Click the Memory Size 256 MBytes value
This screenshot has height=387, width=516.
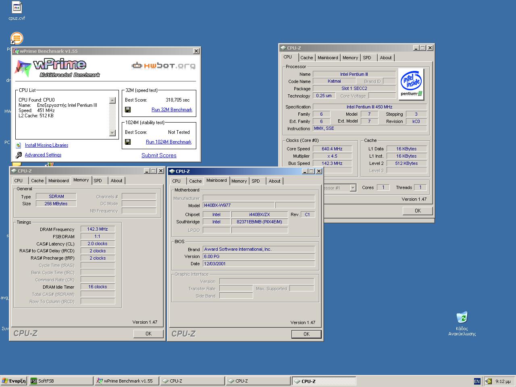tap(56, 204)
